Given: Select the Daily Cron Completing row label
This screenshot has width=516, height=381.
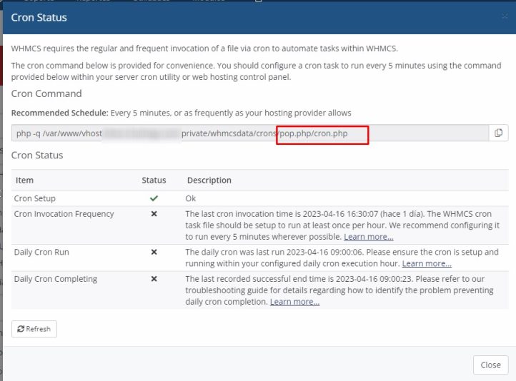Looking at the screenshot, I should click(56, 279).
